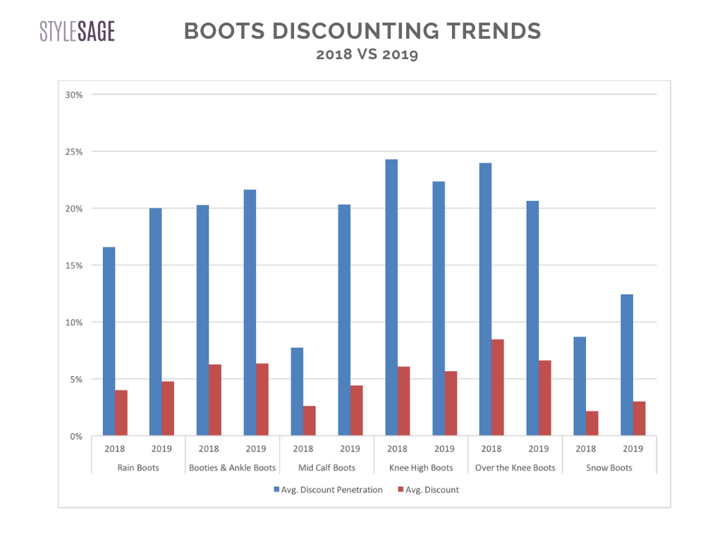This screenshot has height=541, width=722.
Task: Select the Mid Calf Boots category label
Action: (x=326, y=468)
